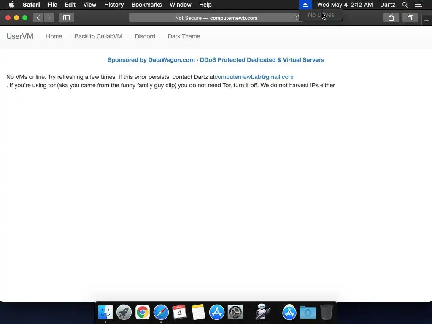Image resolution: width=432 pixels, height=324 pixels.
Task: Click the Share icon in Safari toolbar
Action: coord(391,18)
